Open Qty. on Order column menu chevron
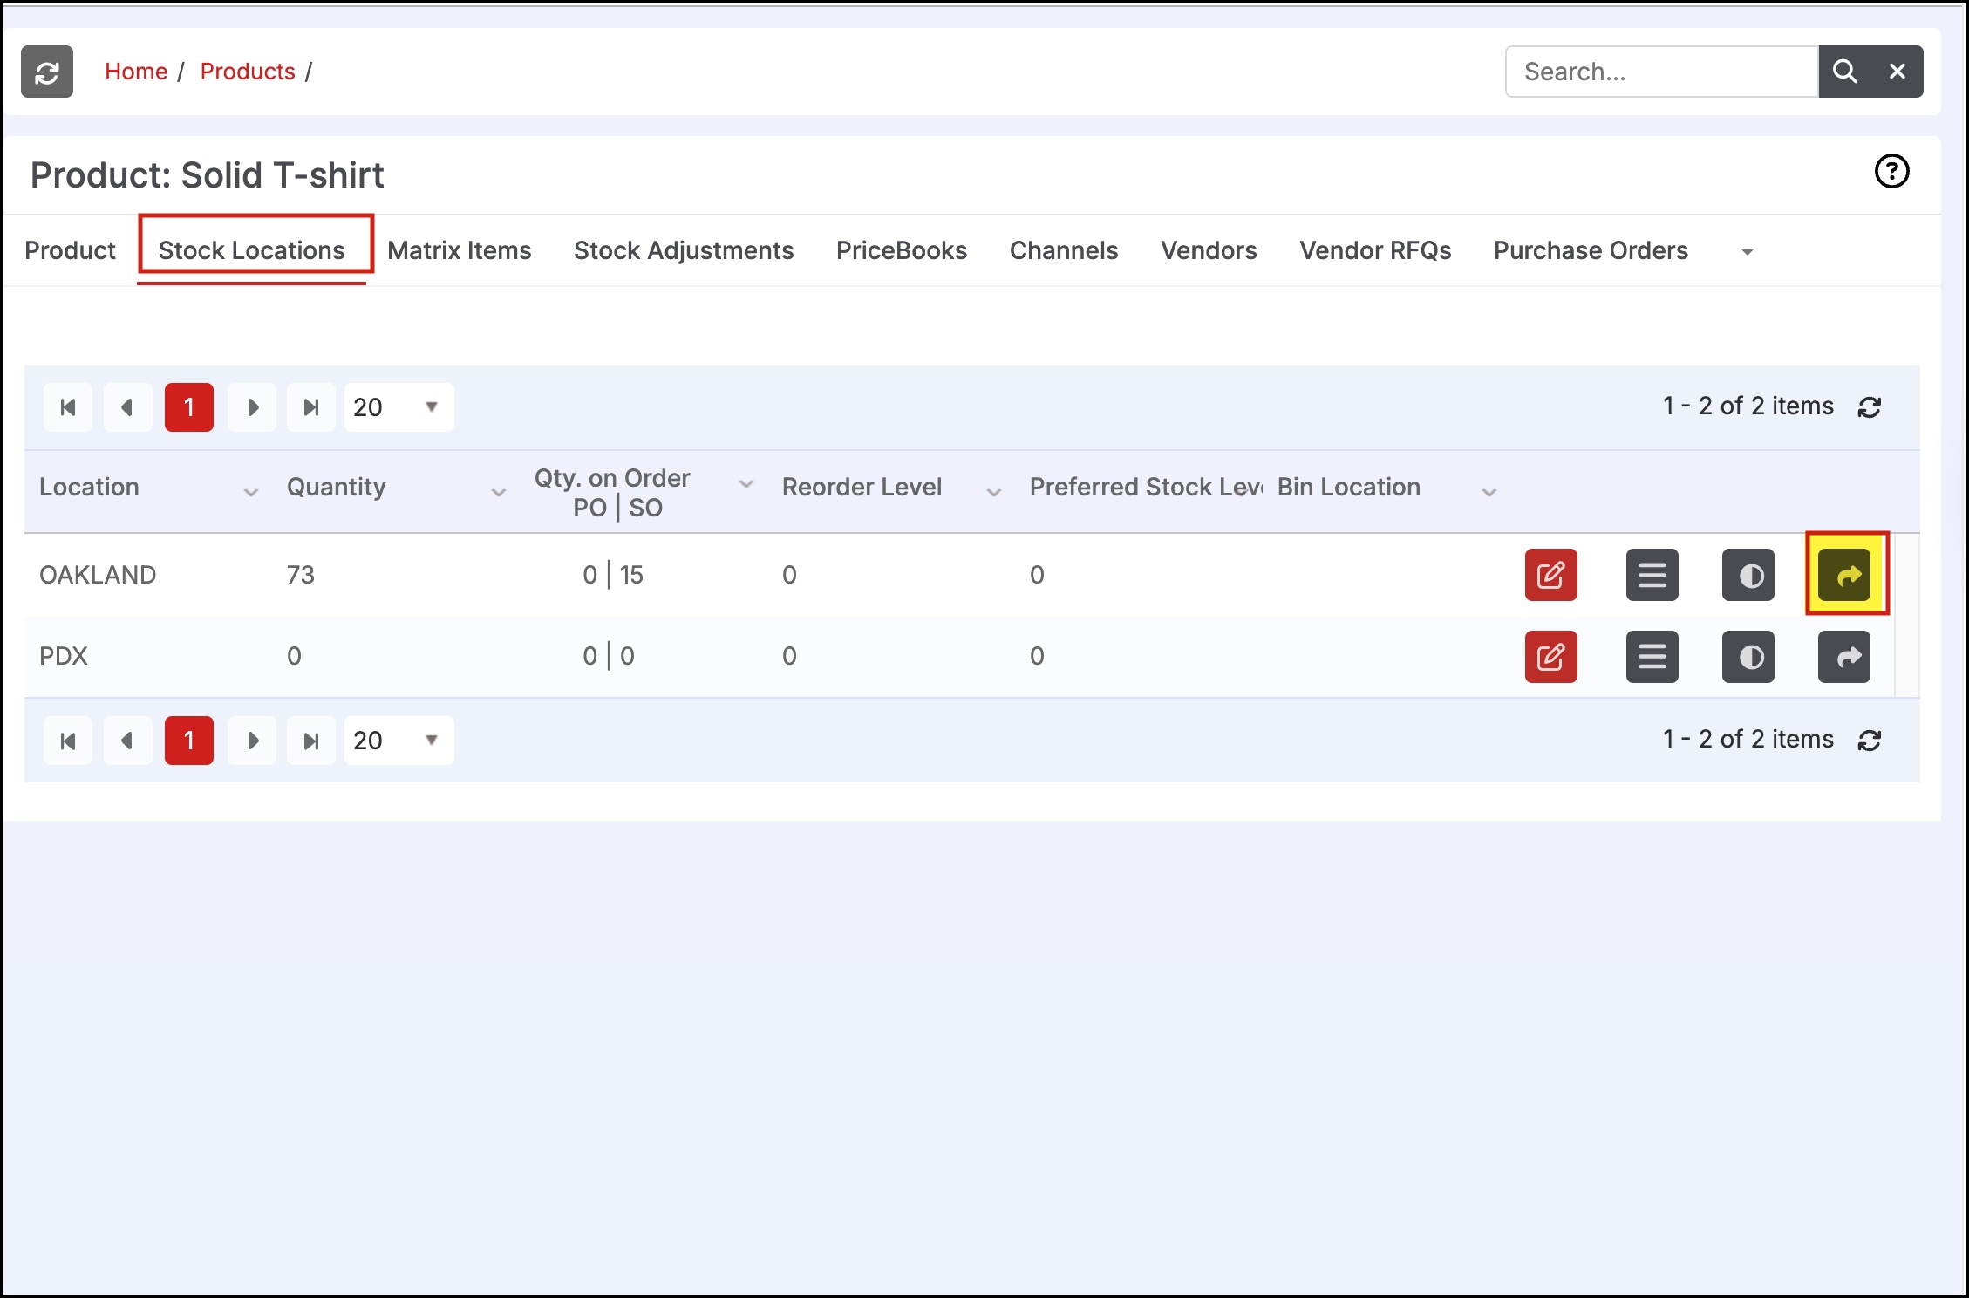This screenshot has height=1298, width=1969. point(746,484)
